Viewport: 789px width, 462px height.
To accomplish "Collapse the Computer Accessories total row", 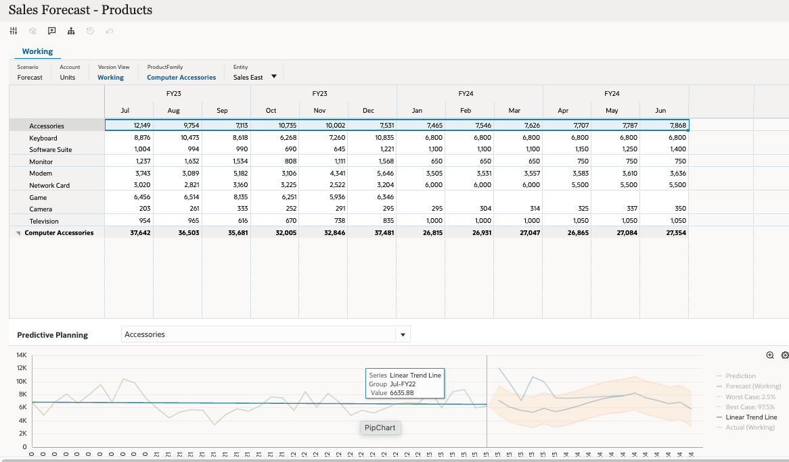I will tap(19, 233).
